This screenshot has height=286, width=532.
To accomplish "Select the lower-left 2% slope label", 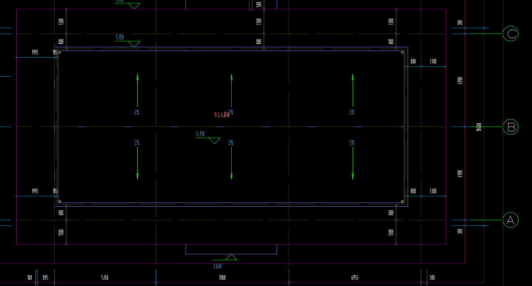I will (x=137, y=142).
